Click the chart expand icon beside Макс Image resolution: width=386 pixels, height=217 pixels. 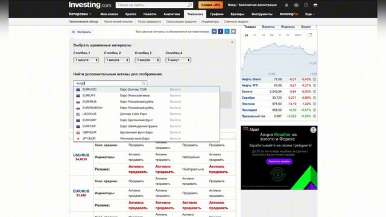click(x=309, y=35)
